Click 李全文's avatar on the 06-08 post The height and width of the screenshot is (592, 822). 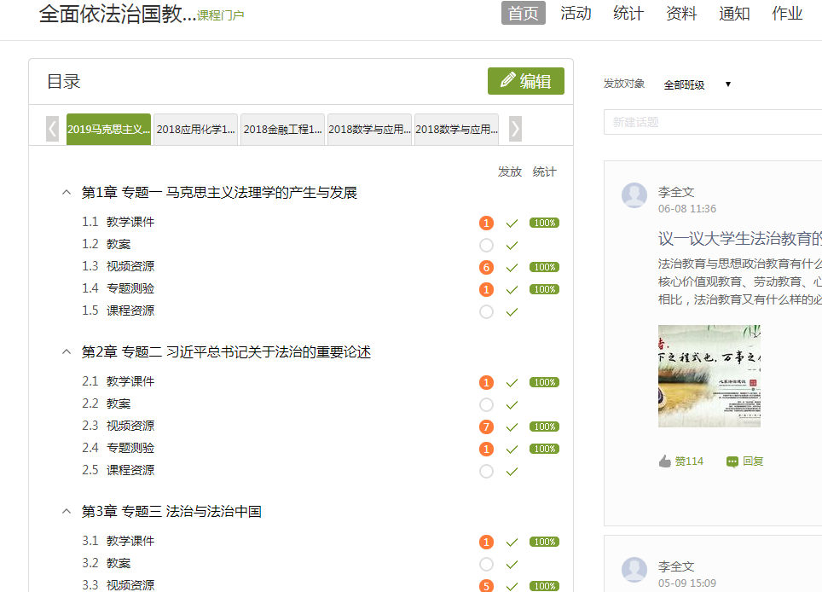[x=634, y=195]
